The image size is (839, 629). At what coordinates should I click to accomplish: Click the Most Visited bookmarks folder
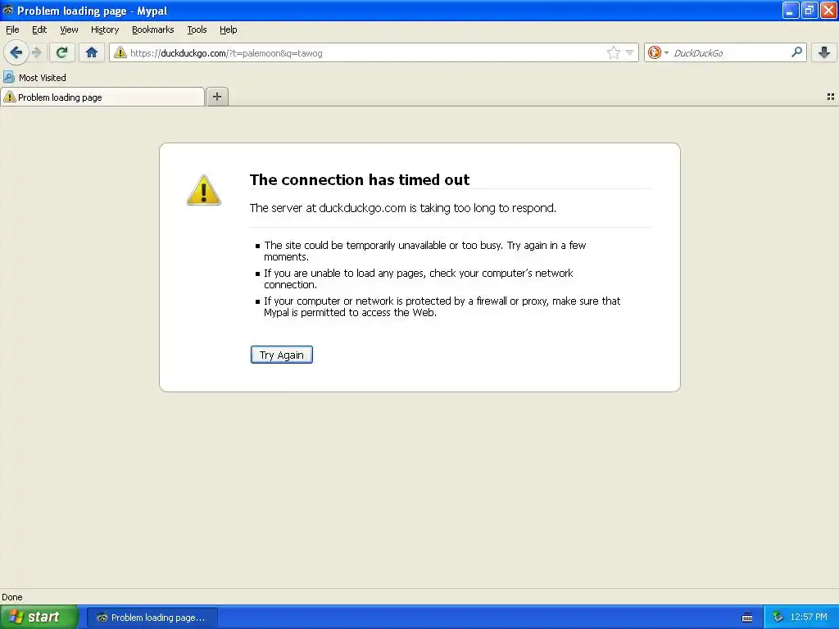(34, 78)
